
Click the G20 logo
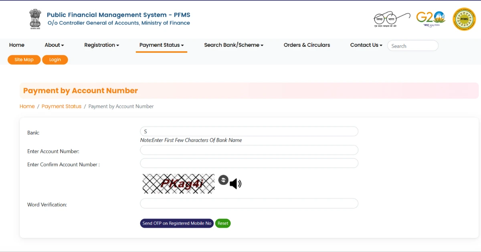pyautogui.click(x=431, y=18)
